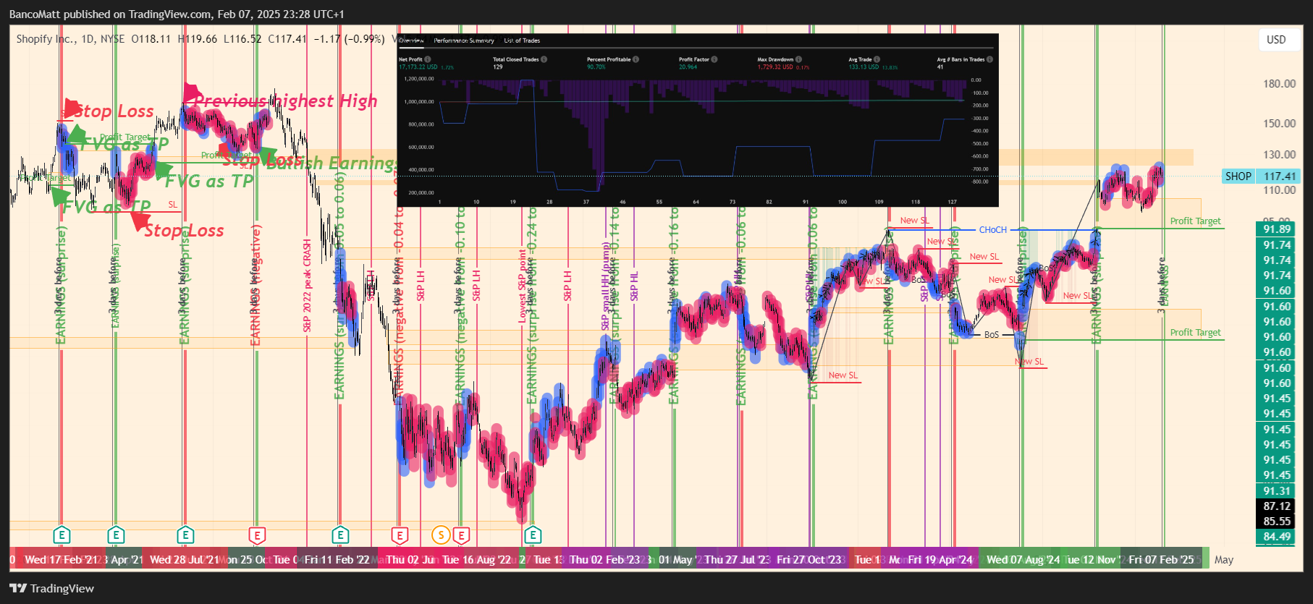Viewport: 1313px width, 604px height.
Task: Click the info icon next to Max Drawdown
Action: coord(798,59)
